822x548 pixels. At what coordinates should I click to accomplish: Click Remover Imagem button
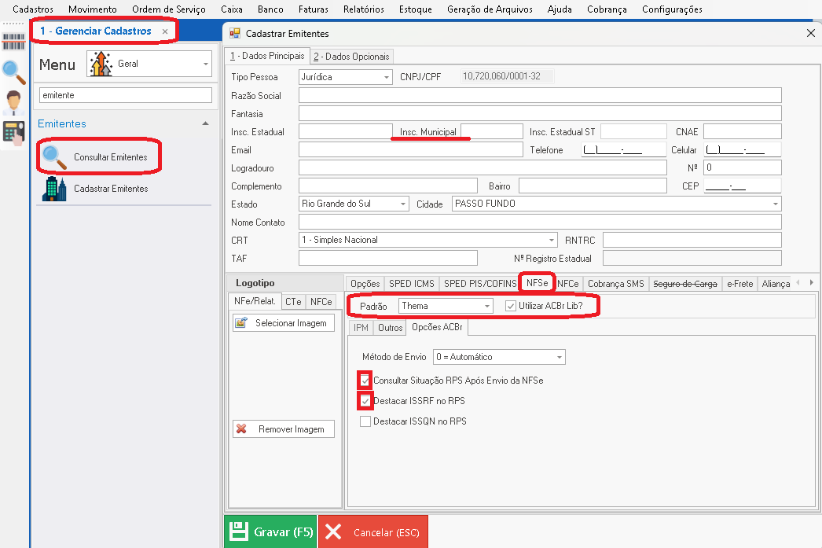click(x=284, y=429)
